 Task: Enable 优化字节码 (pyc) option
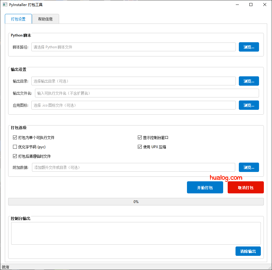pyautogui.click(x=15, y=147)
